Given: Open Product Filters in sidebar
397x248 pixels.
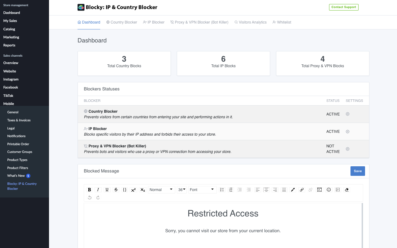Looking at the screenshot, I should [18, 168].
